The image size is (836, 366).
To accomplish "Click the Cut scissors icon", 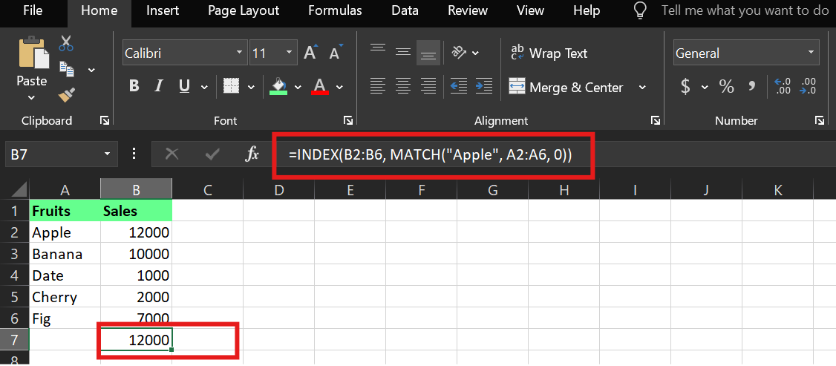I will click(66, 44).
